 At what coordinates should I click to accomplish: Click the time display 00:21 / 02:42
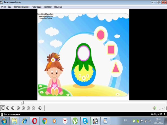pos(157,115)
